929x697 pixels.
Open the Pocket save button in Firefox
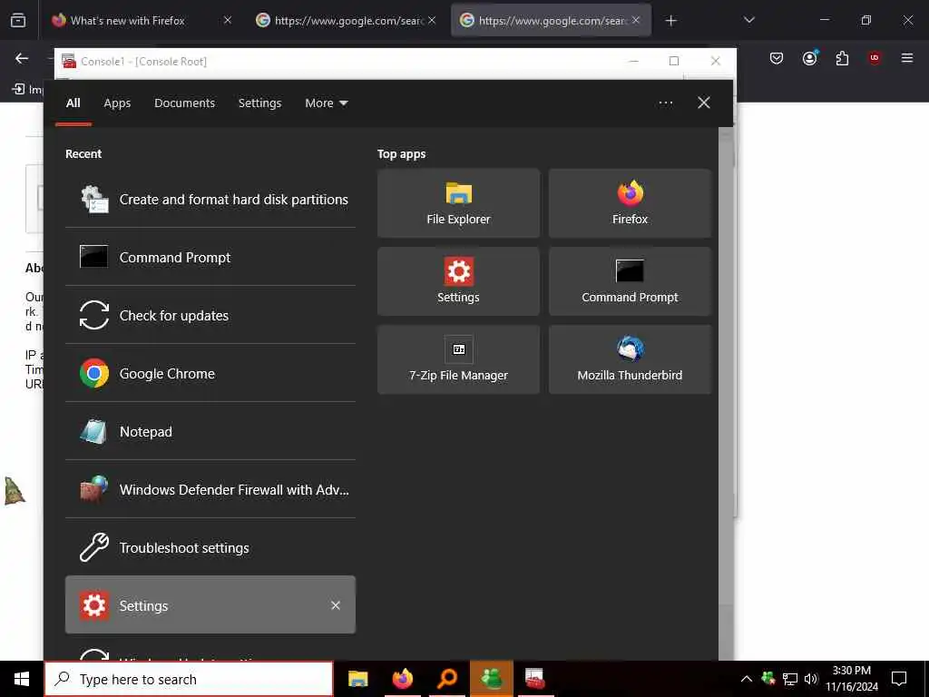pyautogui.click(x=777, y=58)
